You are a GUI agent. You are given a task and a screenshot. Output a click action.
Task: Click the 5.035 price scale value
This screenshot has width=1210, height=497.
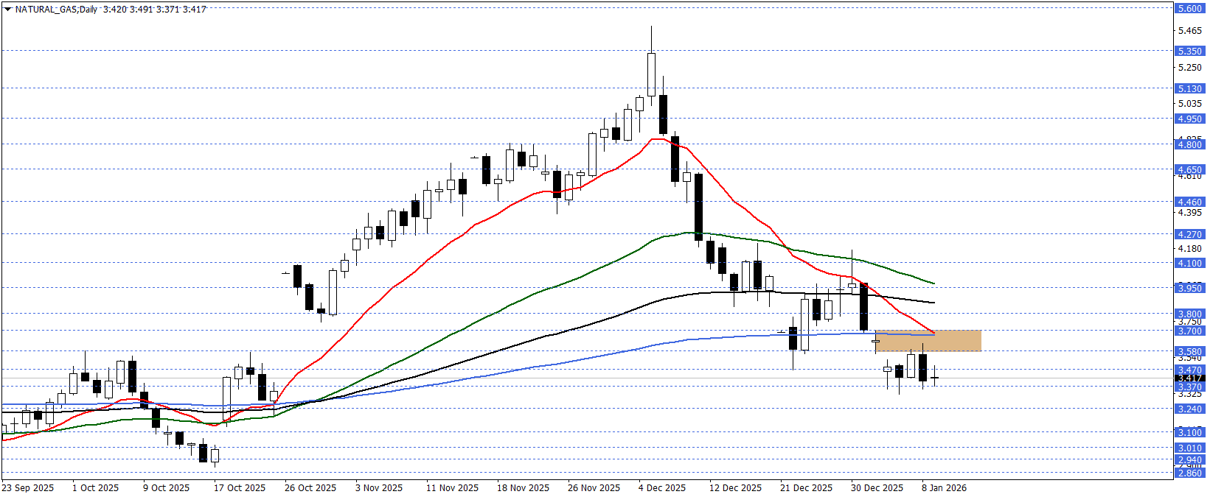[x=1190, y=104]
